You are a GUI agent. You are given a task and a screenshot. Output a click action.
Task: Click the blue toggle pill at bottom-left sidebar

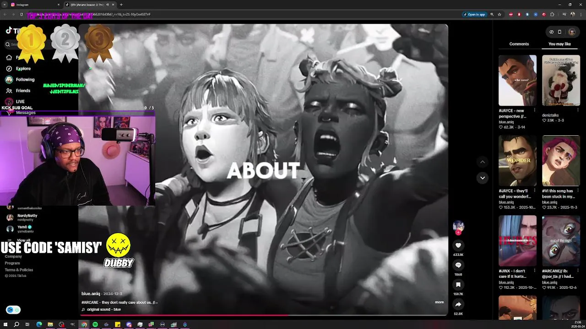point(13,310)
